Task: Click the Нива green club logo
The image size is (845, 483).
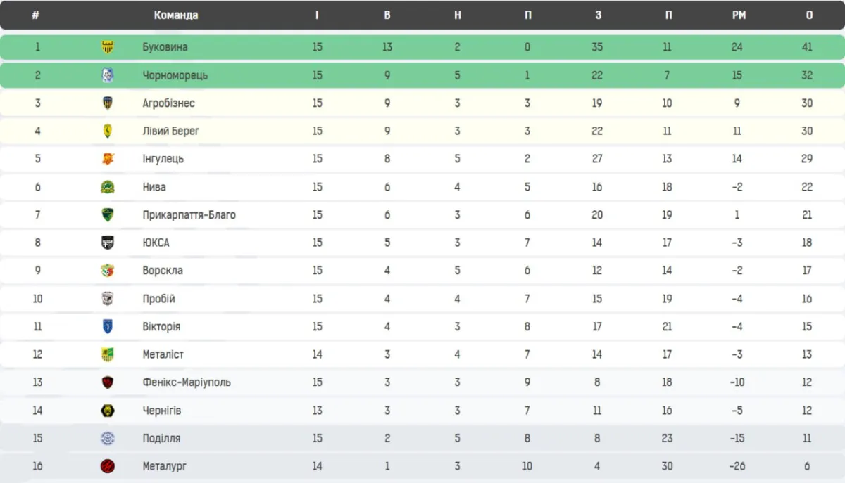Action: click(108, 187)
